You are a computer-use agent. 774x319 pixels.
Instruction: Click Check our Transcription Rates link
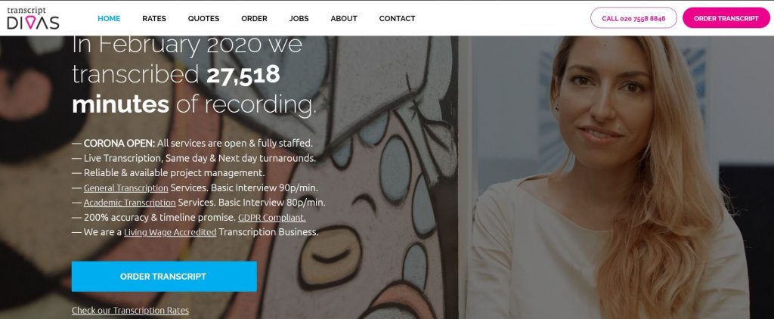click(130, 311)
